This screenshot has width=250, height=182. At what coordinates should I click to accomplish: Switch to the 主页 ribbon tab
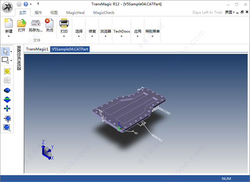22,13
